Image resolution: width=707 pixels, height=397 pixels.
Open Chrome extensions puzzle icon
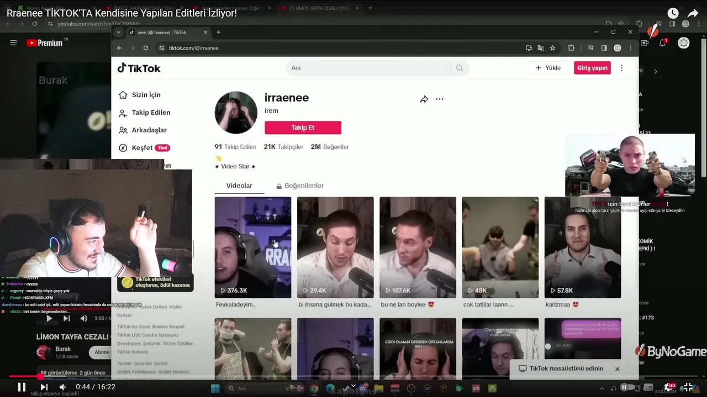point(571,48)
